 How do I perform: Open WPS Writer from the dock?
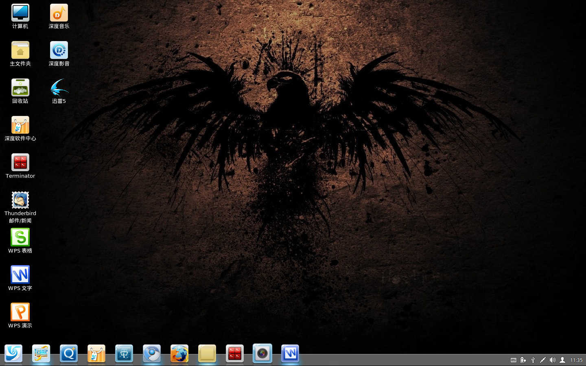[290, 354]
